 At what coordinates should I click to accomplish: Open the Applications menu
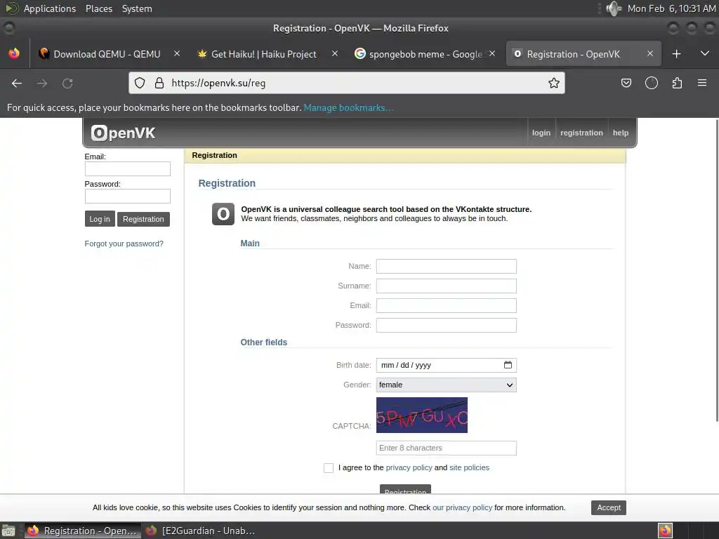[50, 8]
